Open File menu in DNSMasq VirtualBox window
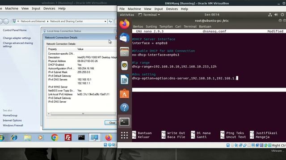Image resolution: width=286 pixels, height=160 pixels. (x=122, y=9)
